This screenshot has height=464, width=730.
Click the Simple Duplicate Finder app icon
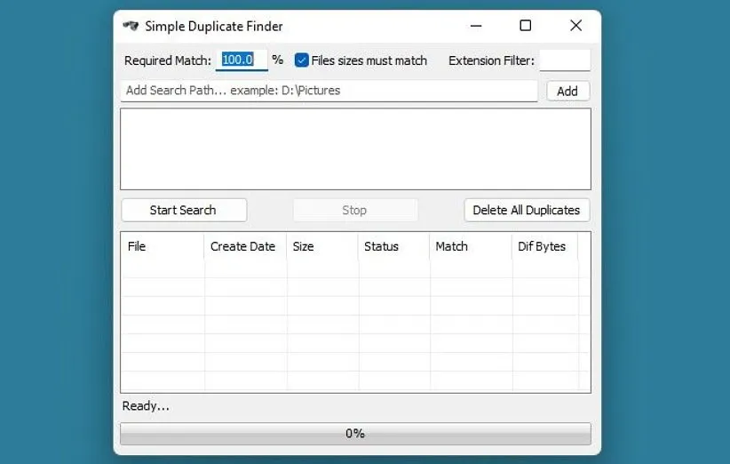pyautogui.click(x=131, y=26)
